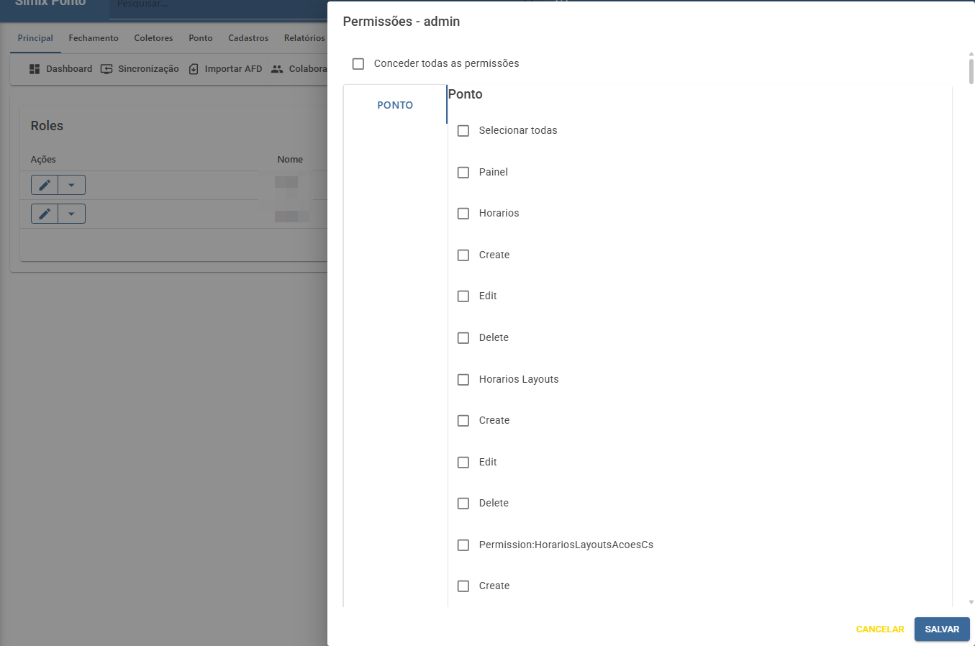Screen dimensions: 975x646
Task: Tick Create checkbox directly under Horarios
Action: (x=463, y=255)
